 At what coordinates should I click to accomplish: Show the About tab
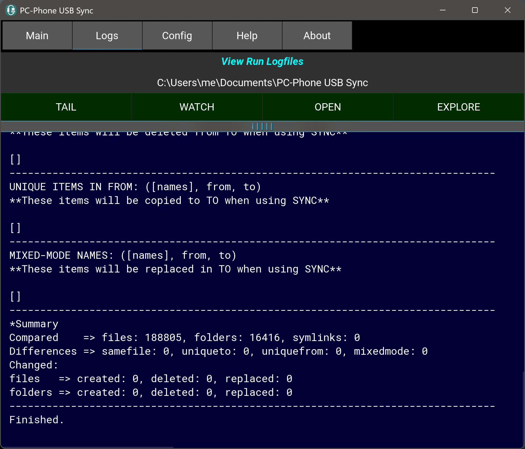coord(317,36)
